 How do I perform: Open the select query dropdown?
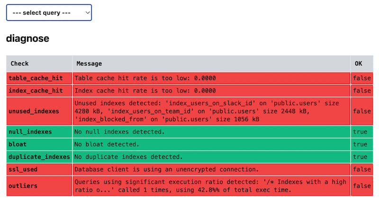coord(49,13)
